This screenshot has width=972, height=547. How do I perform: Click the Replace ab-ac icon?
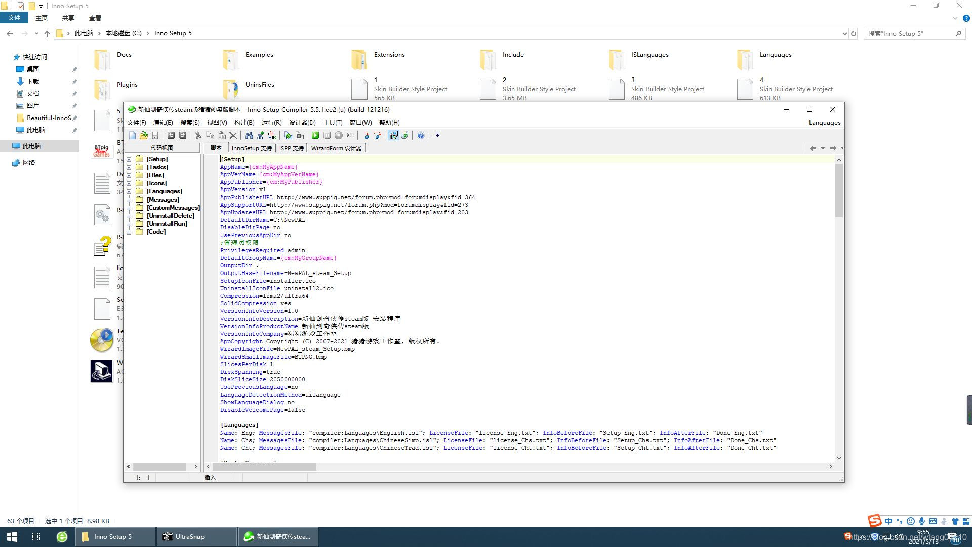pos(272,135)
